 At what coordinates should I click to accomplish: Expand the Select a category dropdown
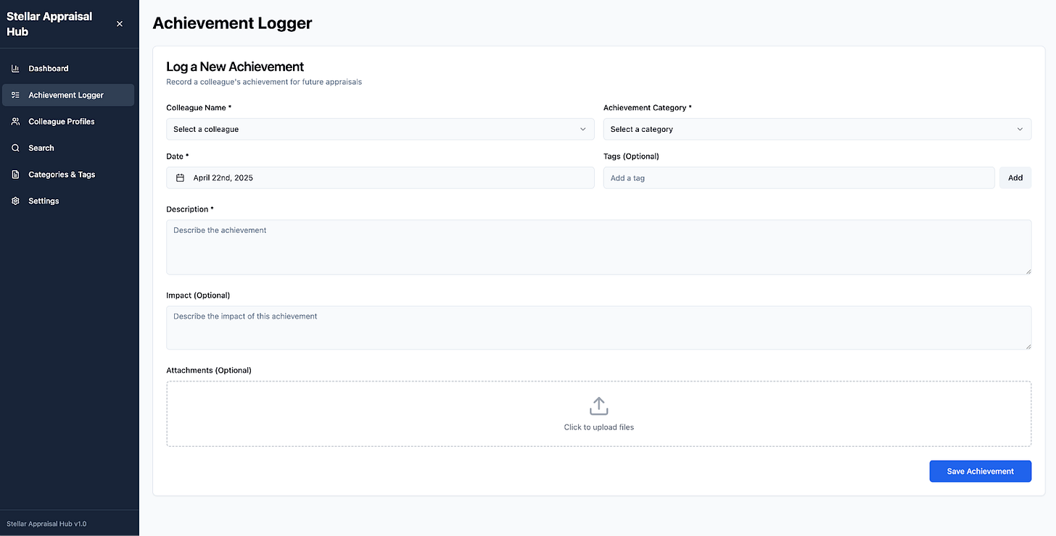coord(817,129)
